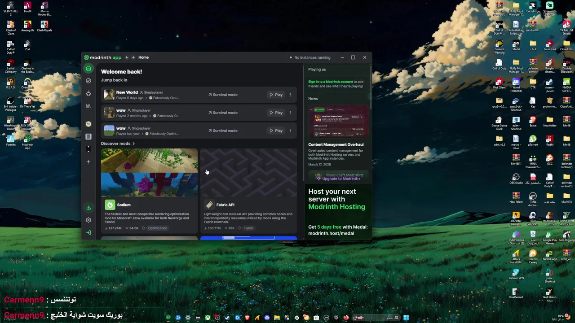Select the Medal desktop shortcut
This screenshot has width=575, height=323.
pyautogui.click(x=516, y=45)
